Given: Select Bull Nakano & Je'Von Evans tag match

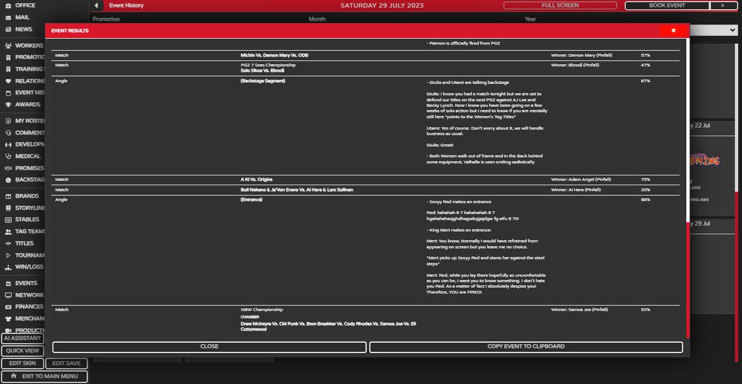Looking at the screenshot, I should tap(297, 190).
